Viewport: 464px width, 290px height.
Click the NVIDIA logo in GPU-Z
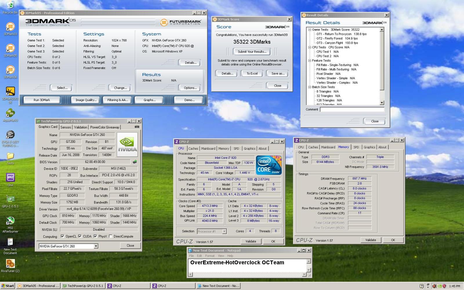[x=127, y=144]
